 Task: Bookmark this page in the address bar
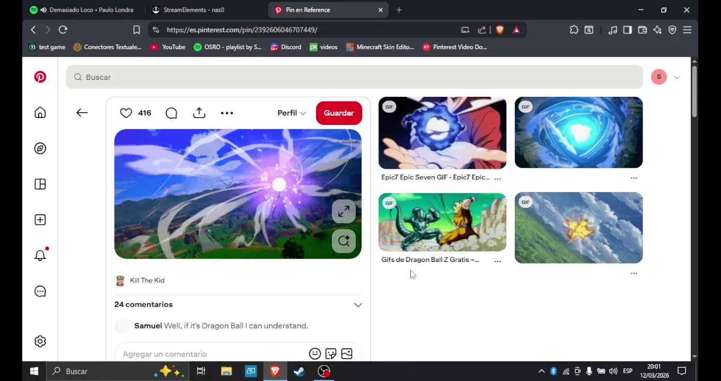click(136, 30)
